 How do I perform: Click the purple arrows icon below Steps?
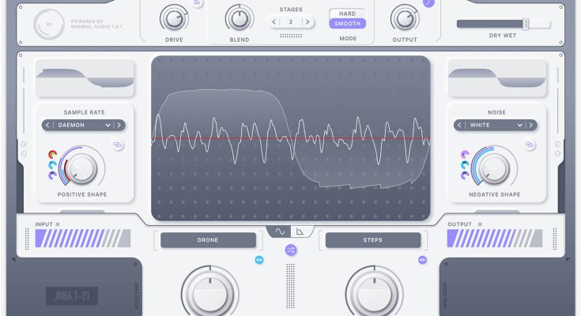[422, 260]
